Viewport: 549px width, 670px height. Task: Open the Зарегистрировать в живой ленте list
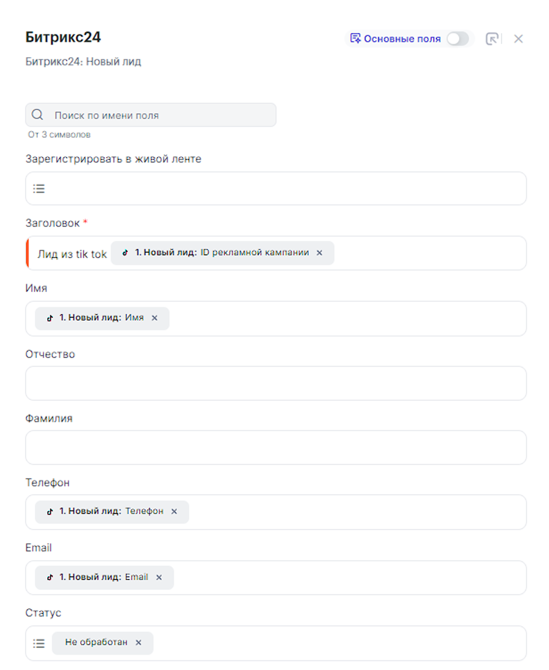(39, 188)
